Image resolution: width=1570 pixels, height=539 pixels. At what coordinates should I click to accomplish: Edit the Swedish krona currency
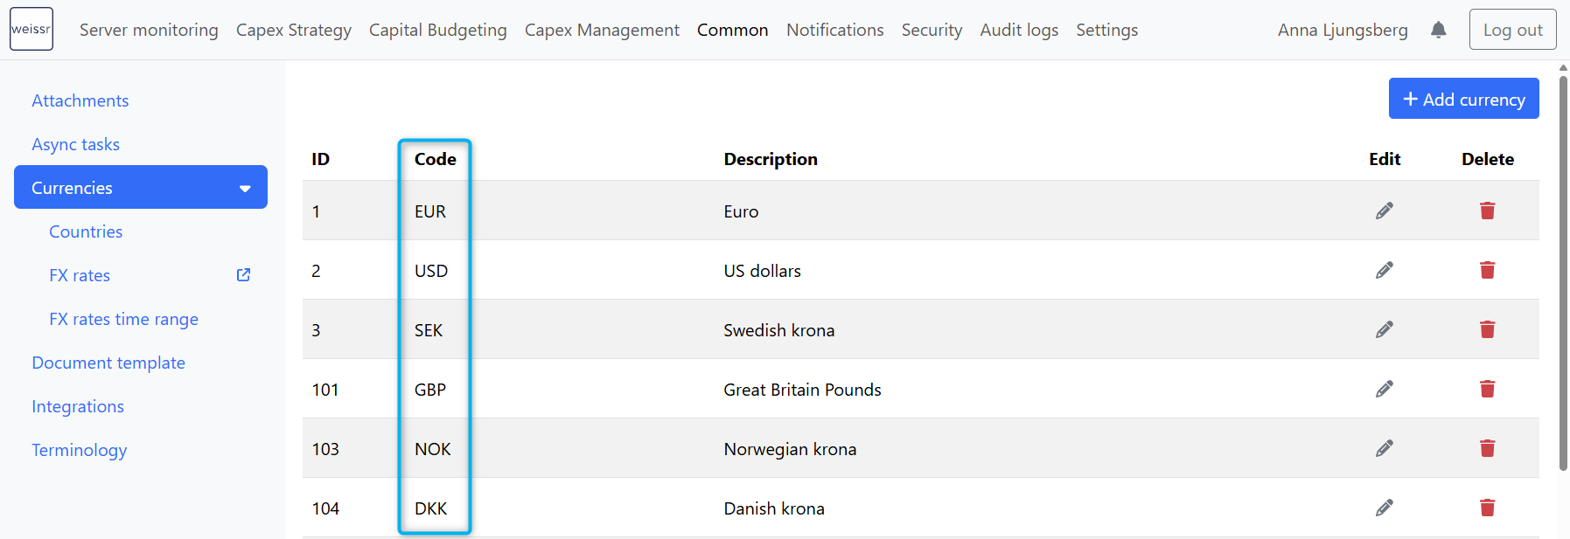click(x=1384, y=329)
